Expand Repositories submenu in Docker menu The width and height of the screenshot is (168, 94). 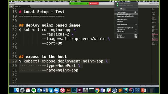tap(126, 30)
